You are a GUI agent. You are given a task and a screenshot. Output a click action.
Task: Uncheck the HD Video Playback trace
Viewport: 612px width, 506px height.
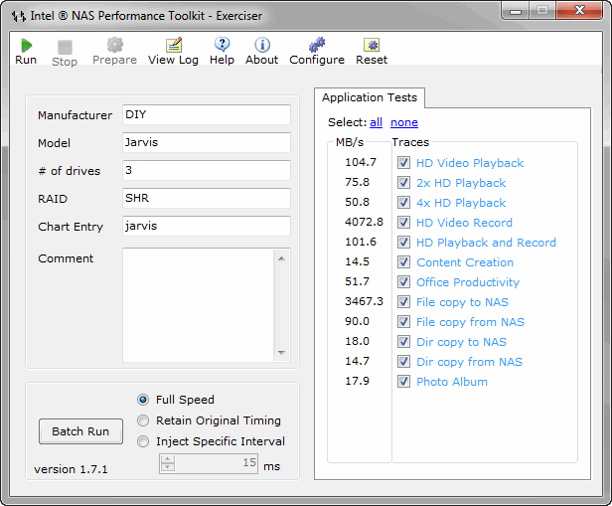click(404, 163)
